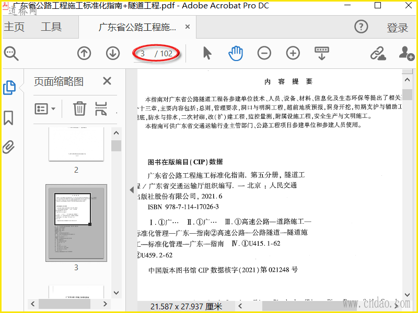The height and width of the screenshot is (313, 418).
Task: Click the ISBN 978-7-114-17026-3 line
Action: pos(183,207)
